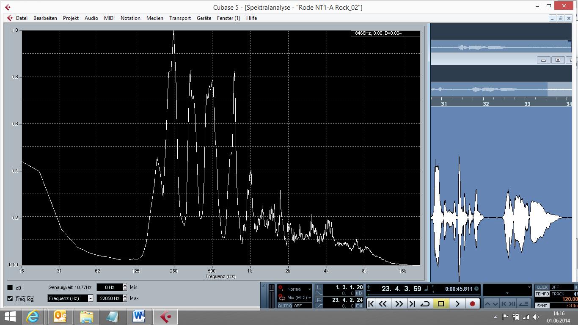
Task: Toggle the post-roll button
Action: [x=359, y=306]
